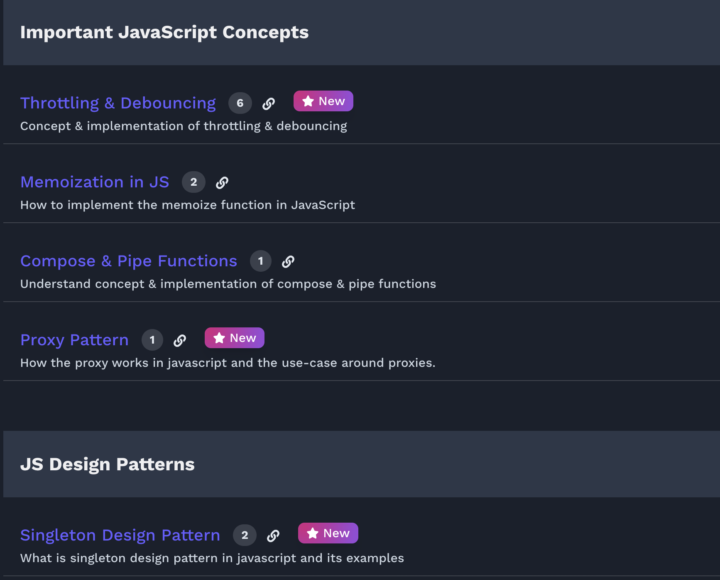Click the chain link icon beside Proxy Pattern

[180, 340]
